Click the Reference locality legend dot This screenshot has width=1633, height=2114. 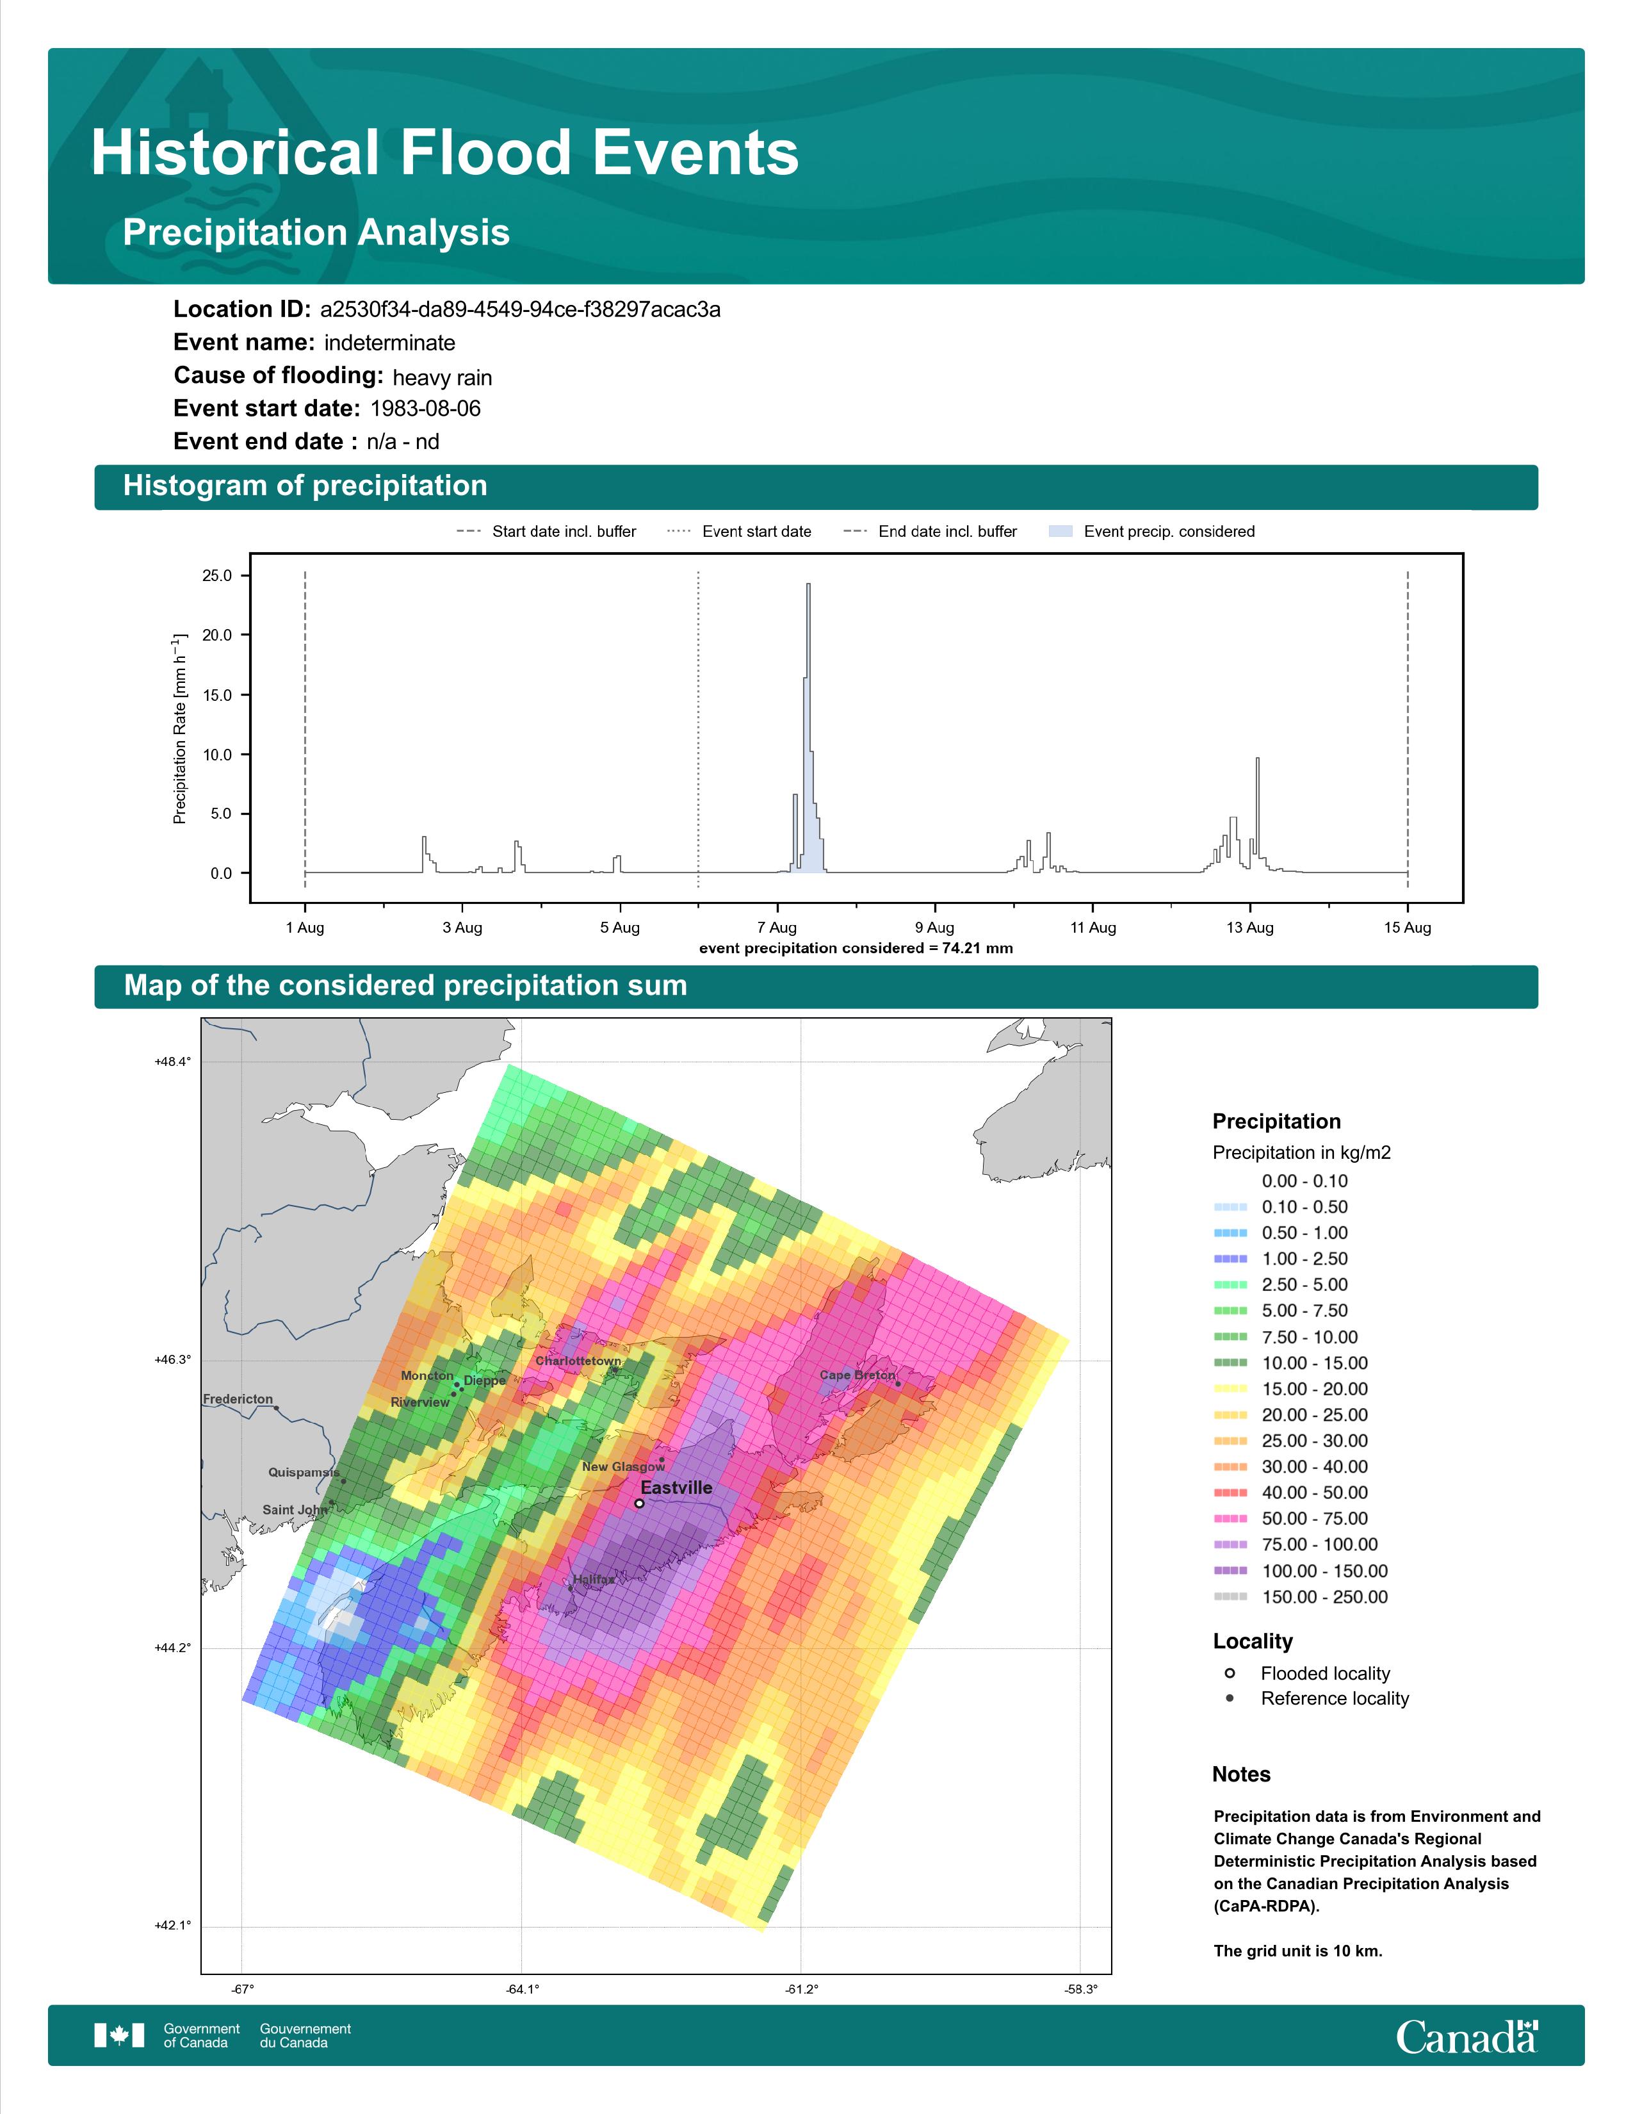coord(1230,1698)
